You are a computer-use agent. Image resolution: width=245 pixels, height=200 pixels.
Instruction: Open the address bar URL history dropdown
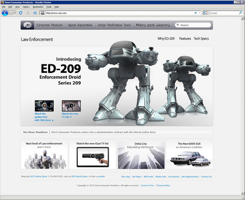pos(200,13)
